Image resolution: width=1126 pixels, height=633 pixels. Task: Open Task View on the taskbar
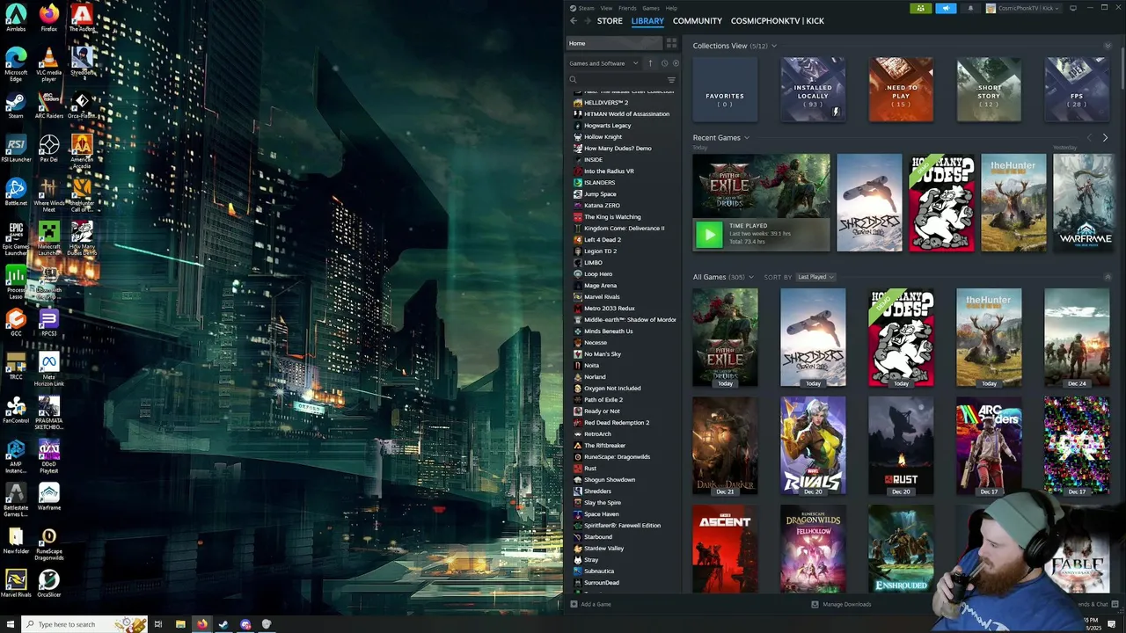(x=158, y=624)
